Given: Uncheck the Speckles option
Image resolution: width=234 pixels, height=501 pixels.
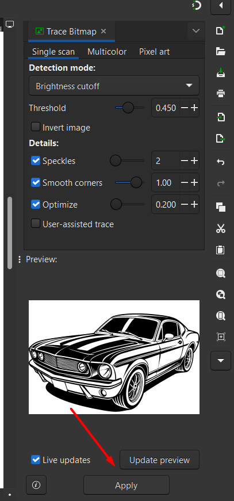Looking at the screenshot, I should [36, 160].
